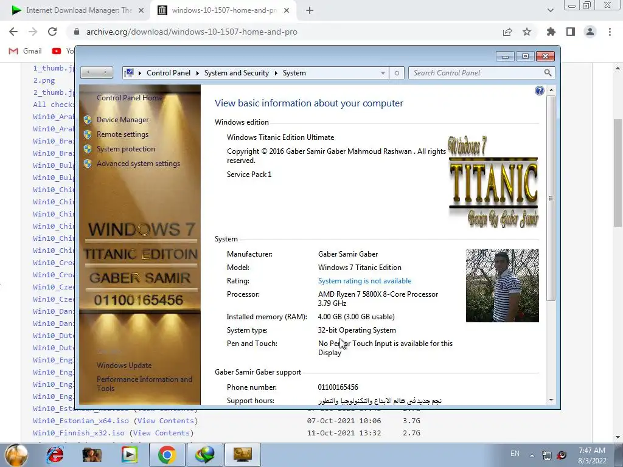Click the Control Panel breadcrumb segment
623x467 pixels.
click(x=169, y=73)
